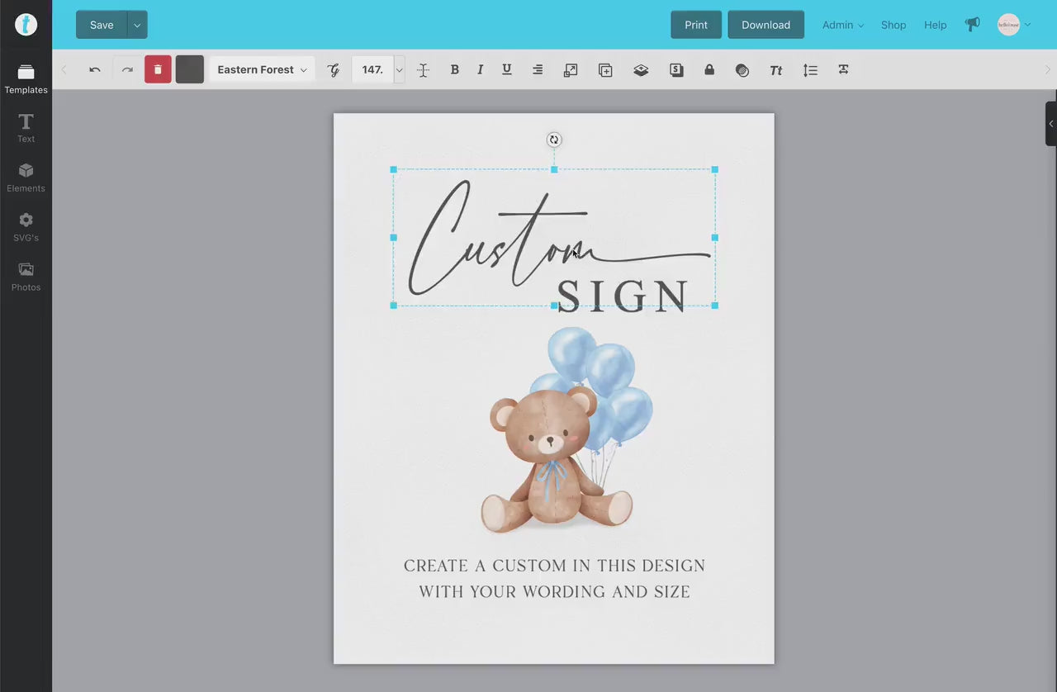The width and height of the screenshot is (1057, 692).
Task: Expand the font size dropdown arrow
Action: point(400,70)
